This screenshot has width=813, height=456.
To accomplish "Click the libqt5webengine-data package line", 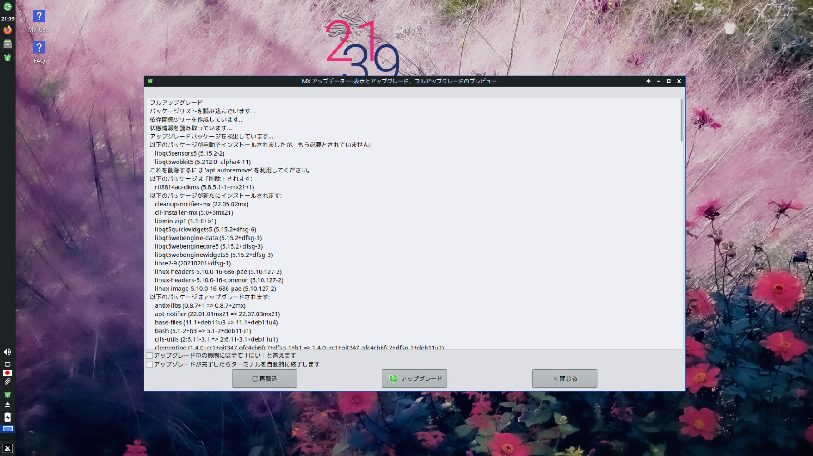I will (208, 238).
